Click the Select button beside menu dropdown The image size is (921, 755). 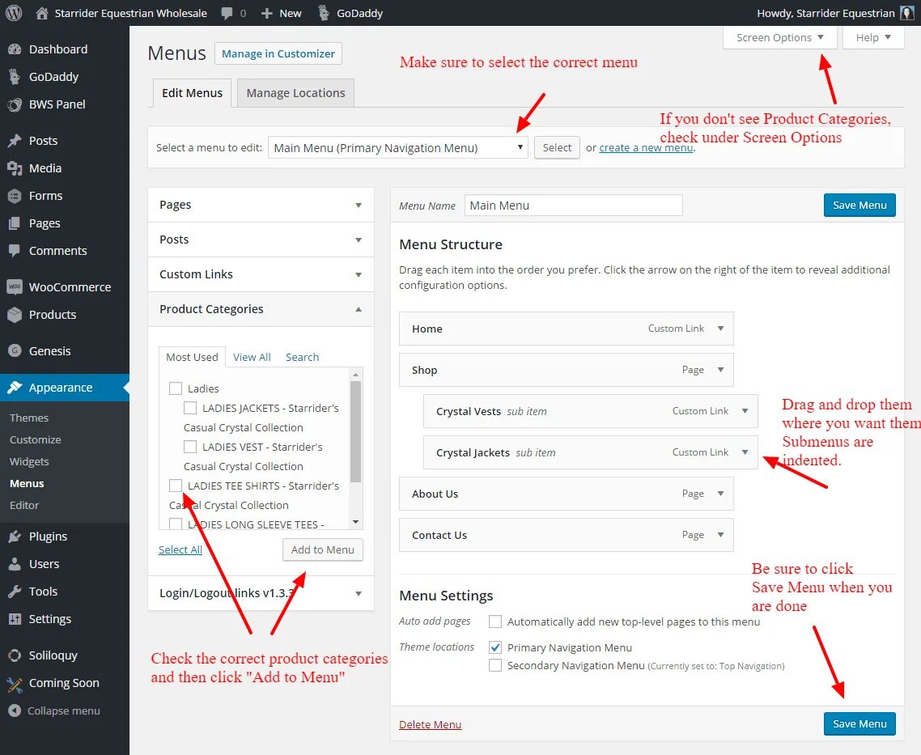[557, 147]
